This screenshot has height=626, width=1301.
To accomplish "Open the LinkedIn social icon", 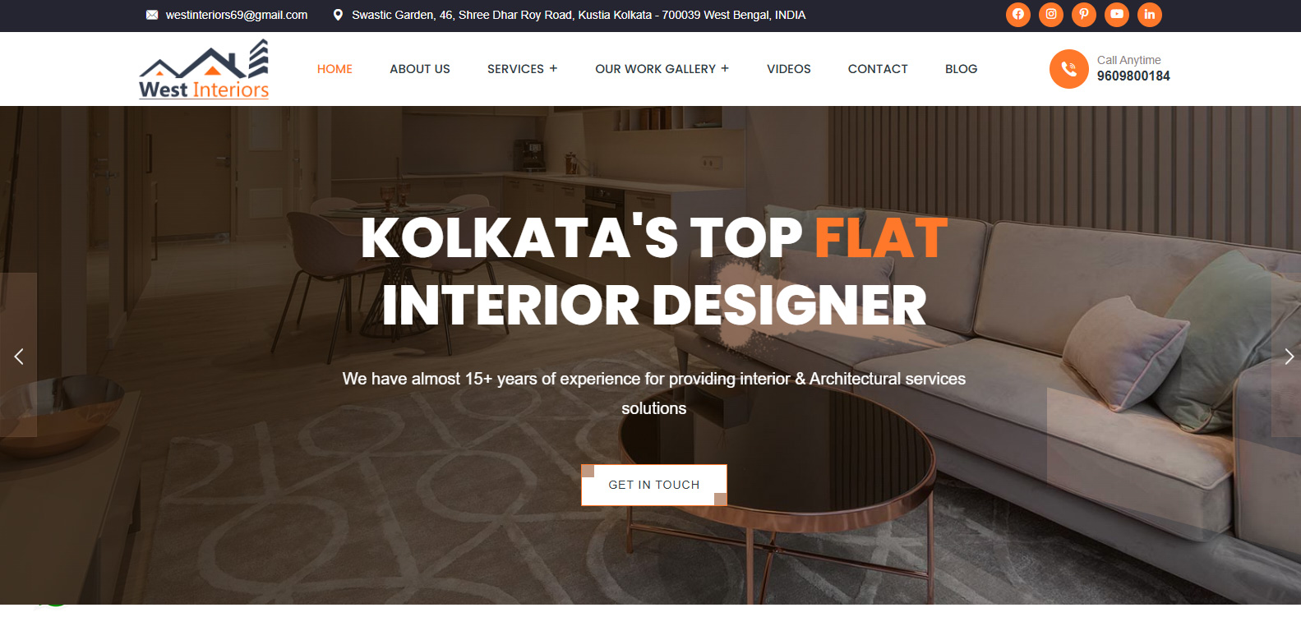I will click(x=1149, y=15).
